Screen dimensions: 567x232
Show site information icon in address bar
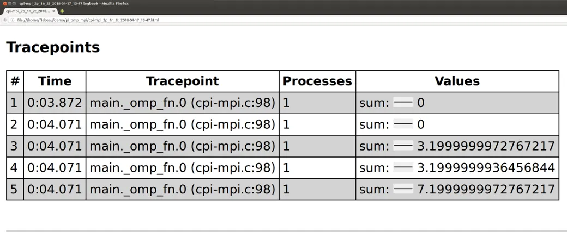tap(13, 20)
